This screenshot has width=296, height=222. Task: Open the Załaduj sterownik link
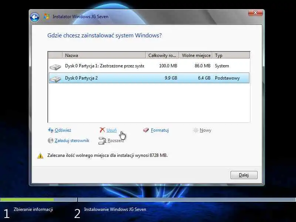point(72,141)
